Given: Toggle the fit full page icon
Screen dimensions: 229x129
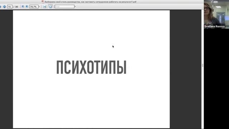Looking at the screenshot, I should tap(50, 6).
